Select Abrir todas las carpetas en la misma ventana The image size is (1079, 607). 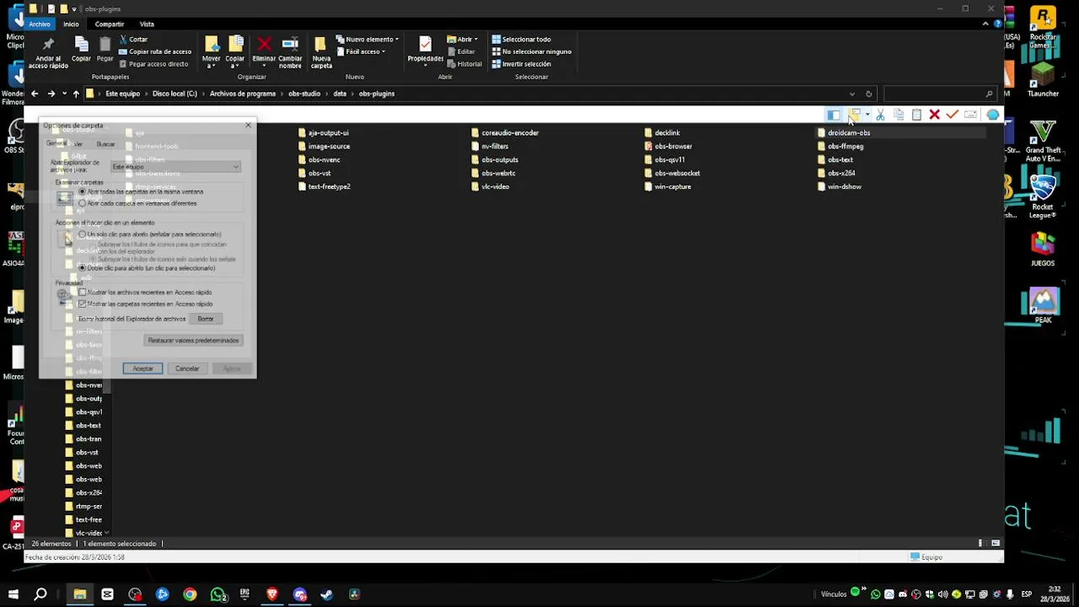pyautogui.click(x=142, y=191)
